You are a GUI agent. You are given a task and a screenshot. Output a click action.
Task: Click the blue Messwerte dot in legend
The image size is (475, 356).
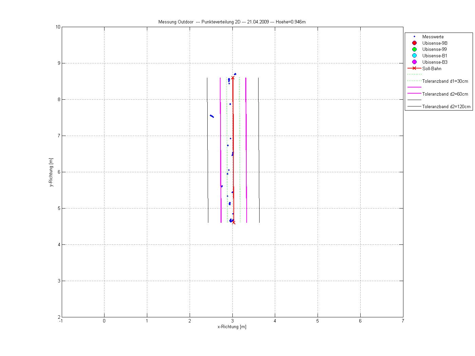click(414, 37)
